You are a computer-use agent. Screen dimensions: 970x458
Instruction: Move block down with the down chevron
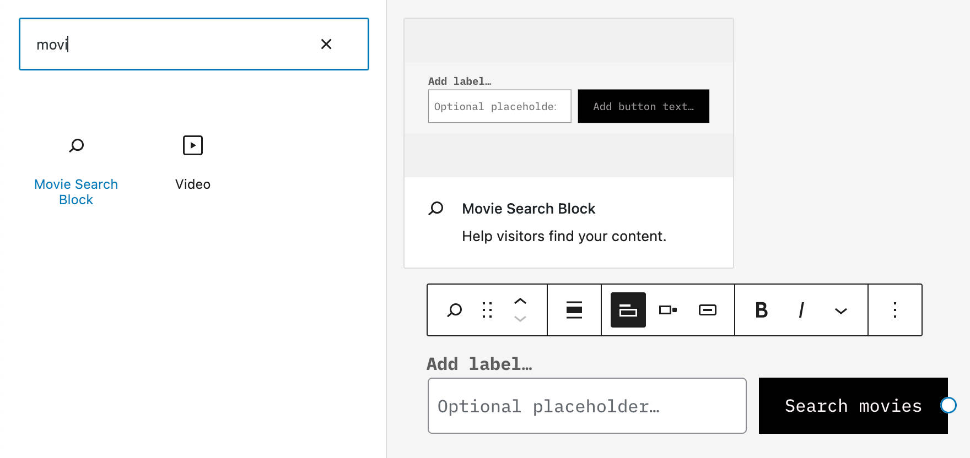tap(520, 319)
